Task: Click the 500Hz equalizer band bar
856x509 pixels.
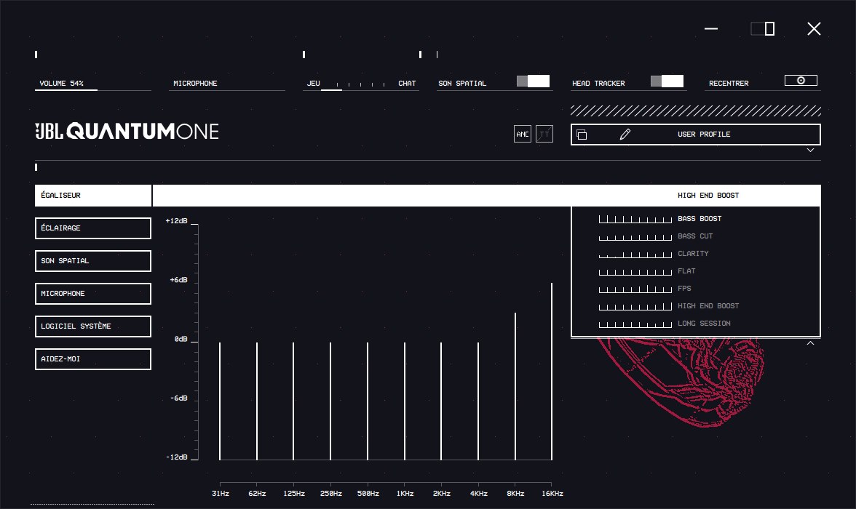Action: (x=368, y=401)
